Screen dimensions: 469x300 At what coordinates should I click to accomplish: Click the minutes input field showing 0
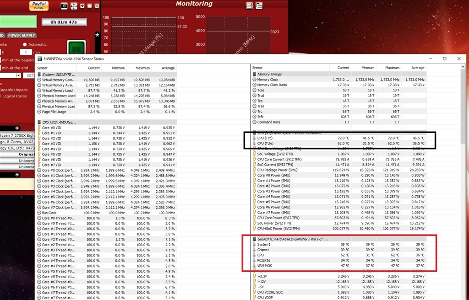26,52
